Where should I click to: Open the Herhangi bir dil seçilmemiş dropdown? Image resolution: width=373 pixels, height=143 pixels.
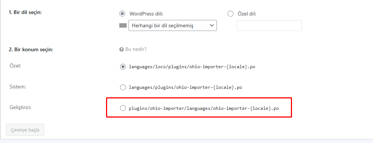coord(172,25)
